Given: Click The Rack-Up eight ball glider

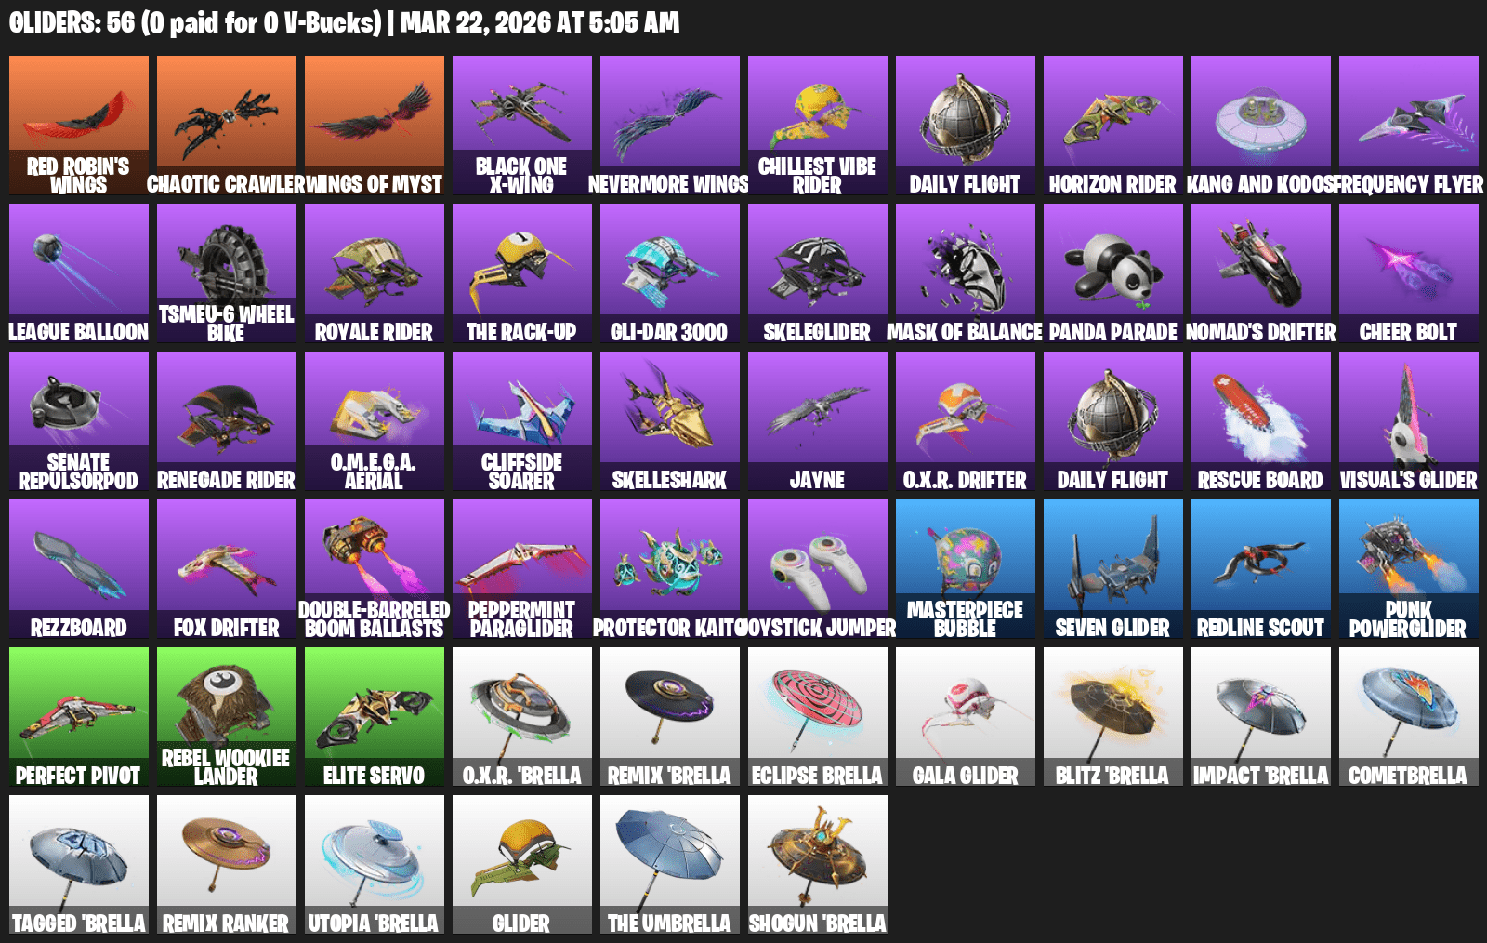Looking at the screenshot, I should [x=522, y=273].
